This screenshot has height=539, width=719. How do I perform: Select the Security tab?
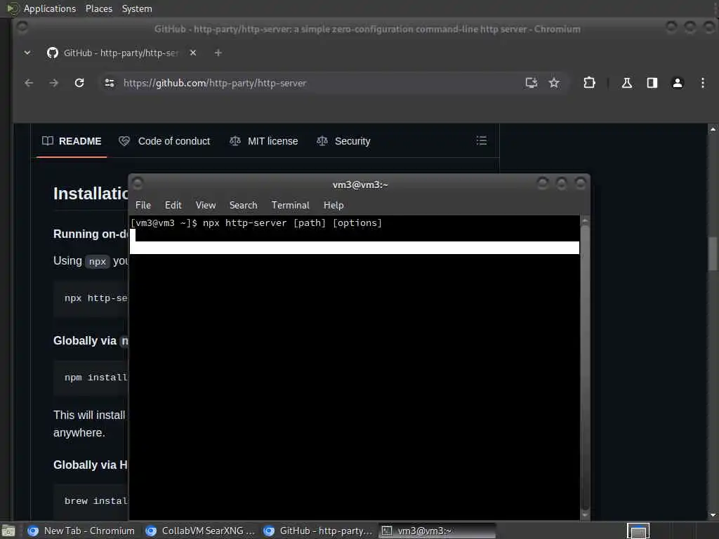343,141
